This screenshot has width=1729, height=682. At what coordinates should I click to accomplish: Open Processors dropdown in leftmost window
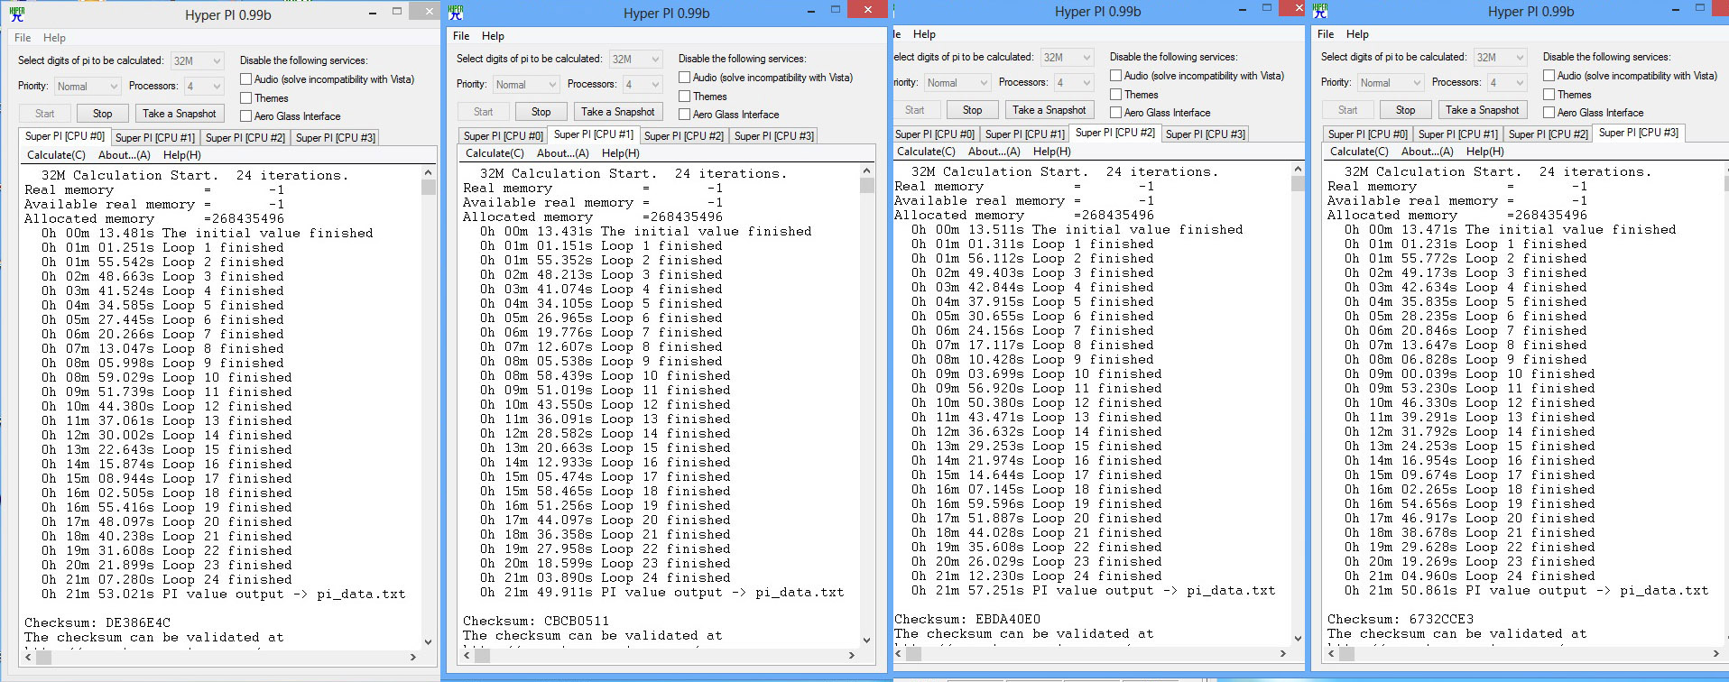pyautogui.click(x=203, y=87)
